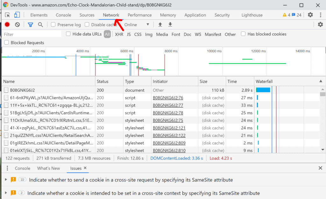
Task: Open the Performance tab
Action: 139,15
